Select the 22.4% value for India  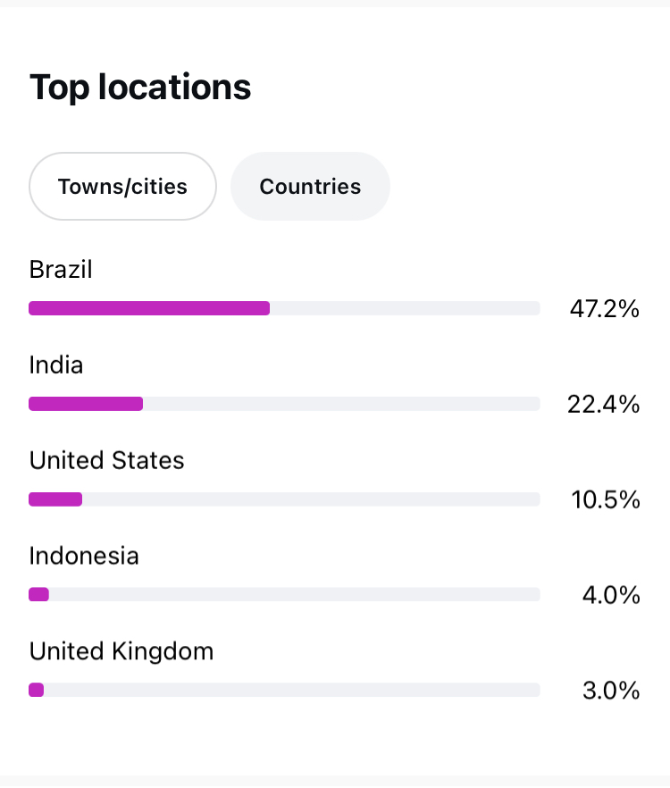[x=603, y=405]
